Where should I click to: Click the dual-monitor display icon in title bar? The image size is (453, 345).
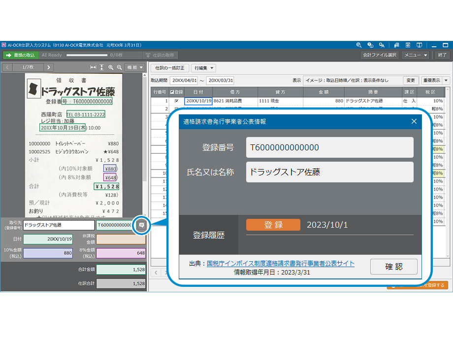[x=419, y=45]
